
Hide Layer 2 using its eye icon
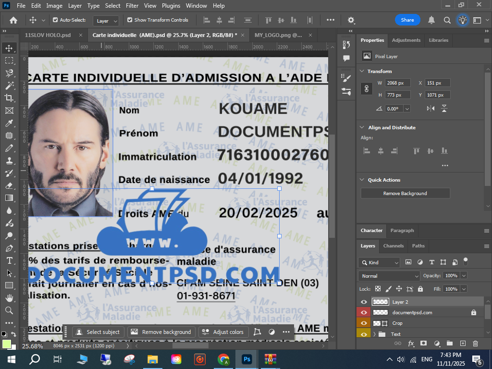point(364,302)
